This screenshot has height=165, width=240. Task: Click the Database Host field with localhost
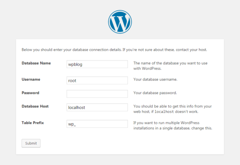click(97, 107)
